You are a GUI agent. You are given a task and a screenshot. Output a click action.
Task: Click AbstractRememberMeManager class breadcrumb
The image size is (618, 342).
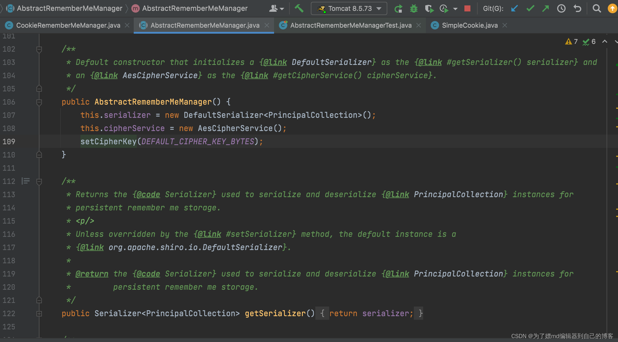pyautogui.click(x=64, y=8)
